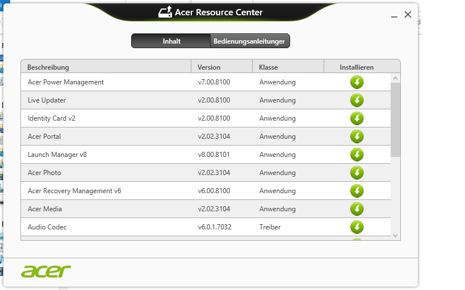
Task: Click Anwendung cell in Acer Portal row
Action: click(277, 137)
